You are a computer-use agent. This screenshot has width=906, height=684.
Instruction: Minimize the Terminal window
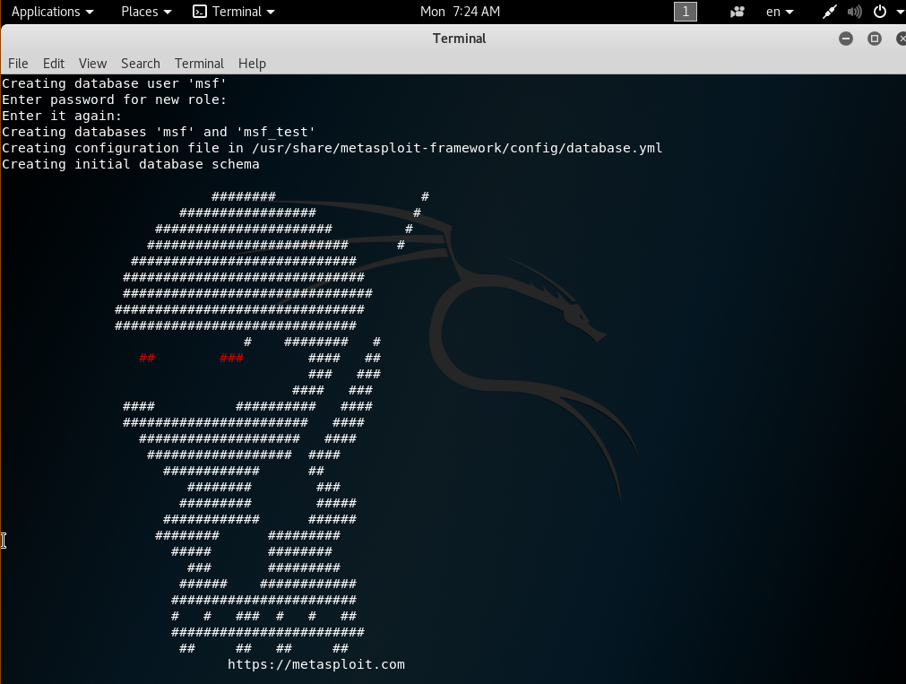845,39
